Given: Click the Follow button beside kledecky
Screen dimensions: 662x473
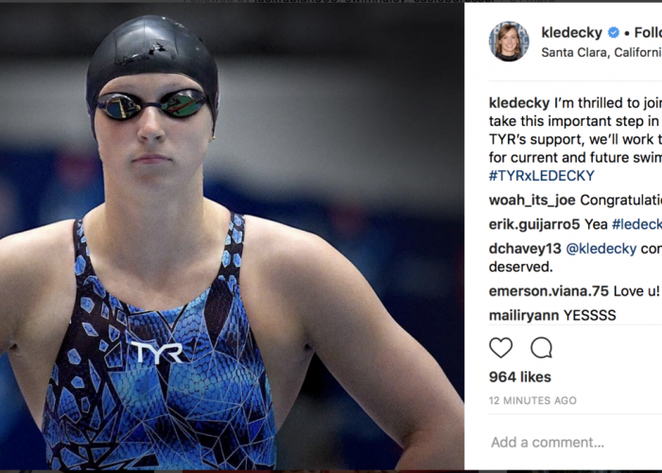Looking at the screenshot, I should pyautogui.click(x=648, y=32).
